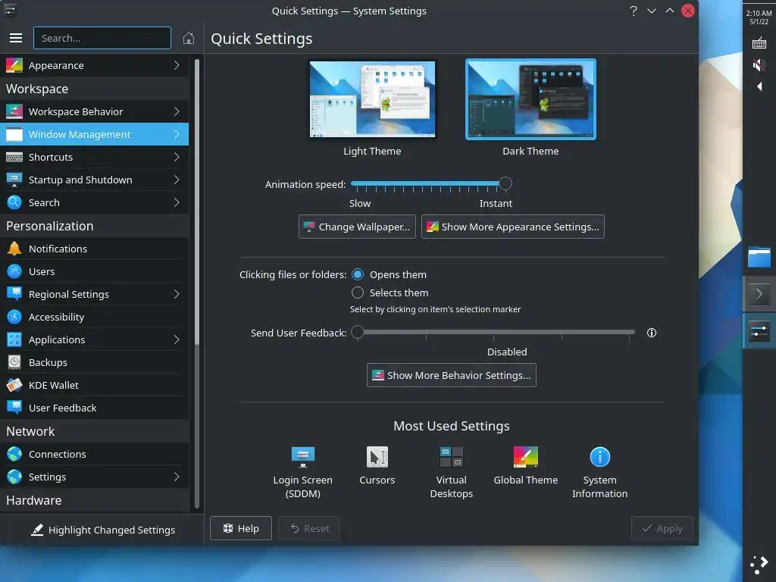Click the Regional Settings icon
Viewport: 776px width, 582px height.
click(14, 294)
